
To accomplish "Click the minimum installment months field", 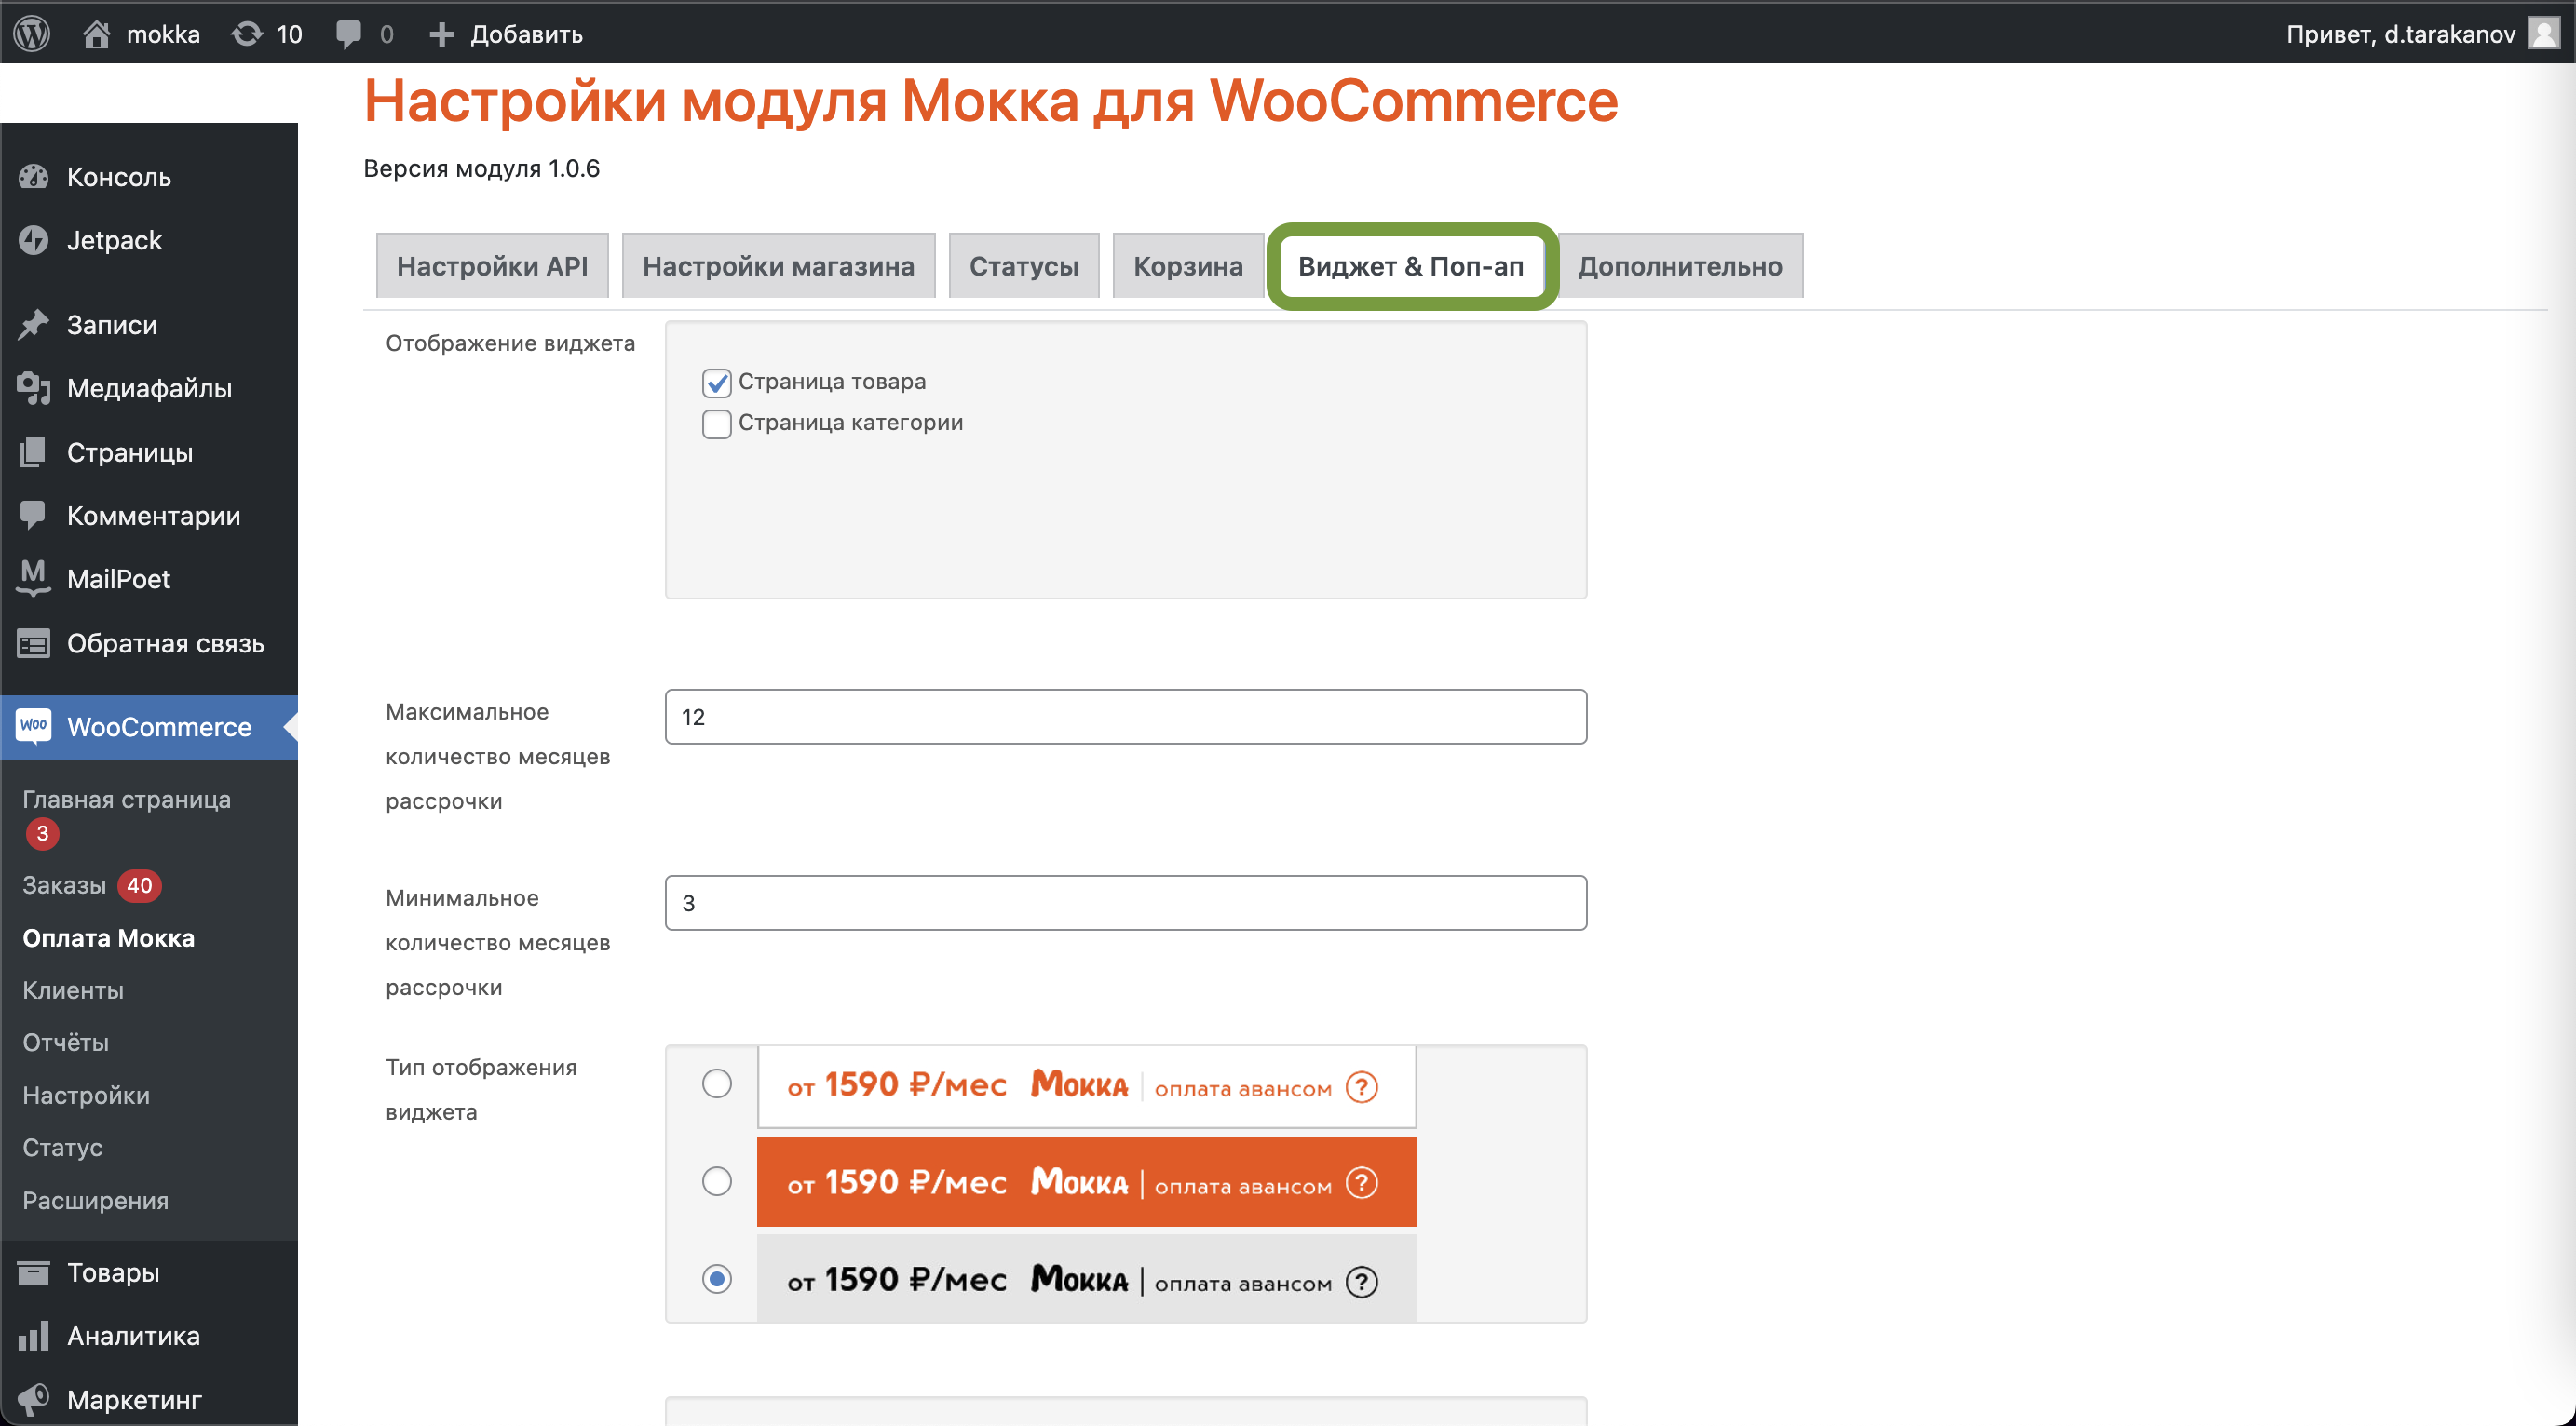I will 1126,902.
